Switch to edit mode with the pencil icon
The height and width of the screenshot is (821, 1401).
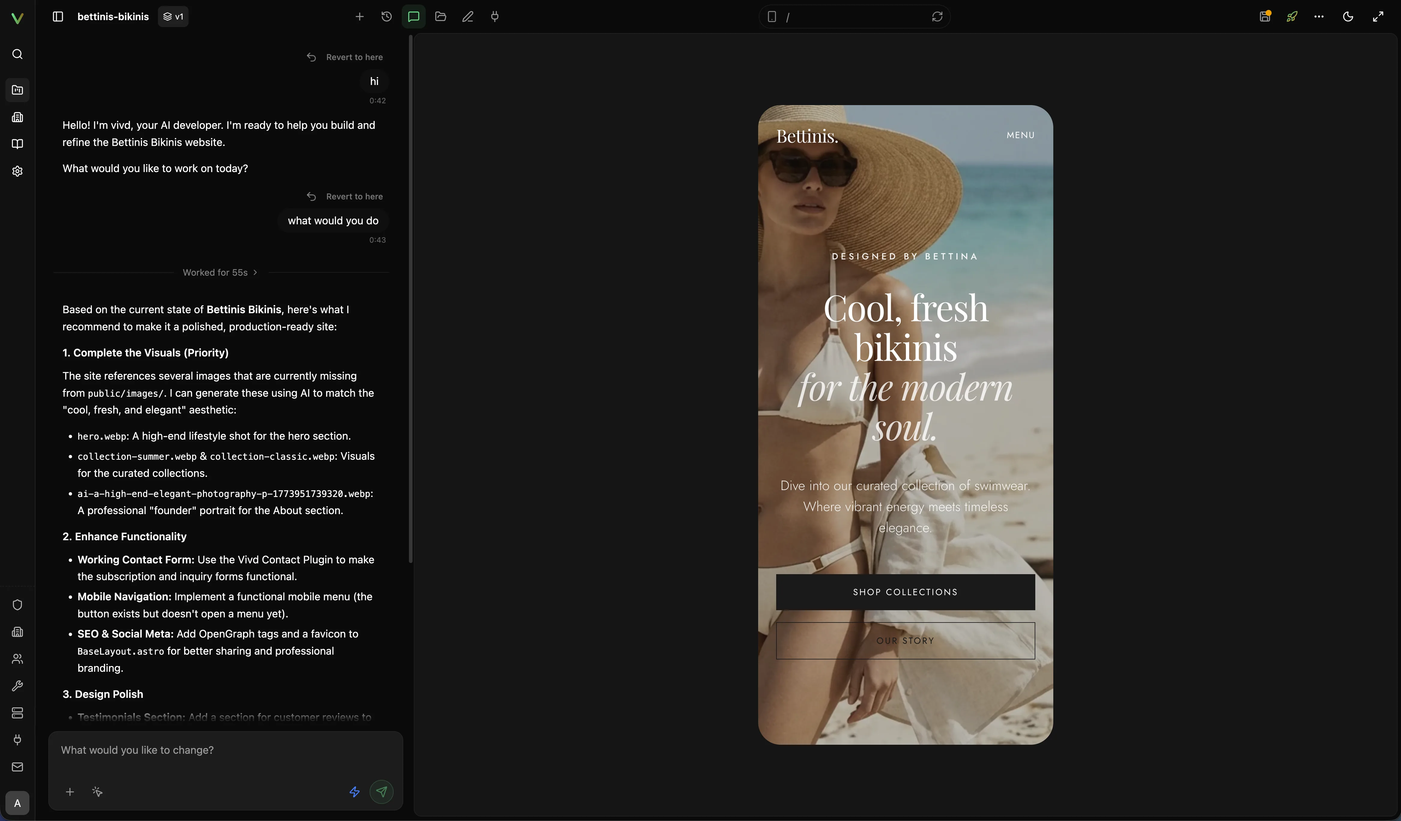point(468,17)
